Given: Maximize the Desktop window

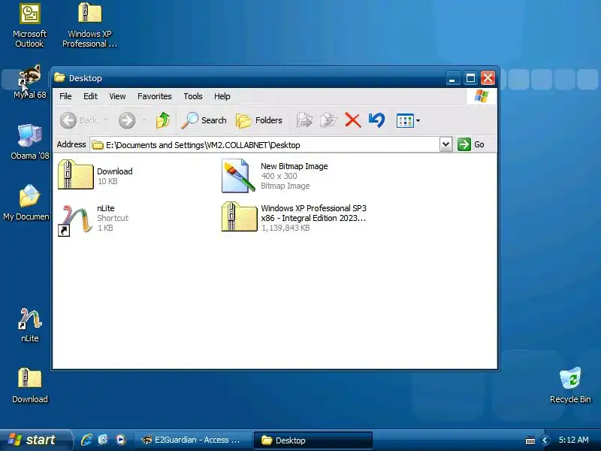Looking at the screenshot, I should point(470,78).
